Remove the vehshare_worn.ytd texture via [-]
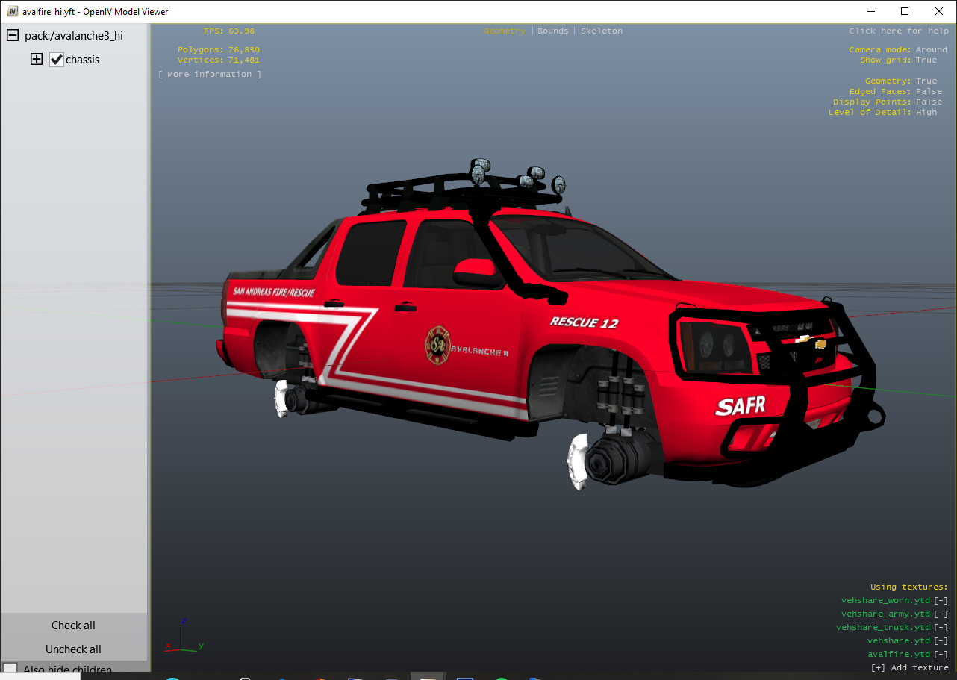This screenshot has height=680, width=957. tap(941, 600)
